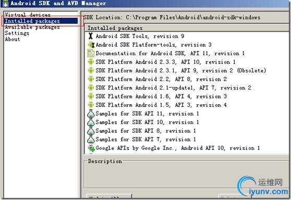Click the android icon for Android 2.2 platform

pyautogui.click(x=91, y=79)
